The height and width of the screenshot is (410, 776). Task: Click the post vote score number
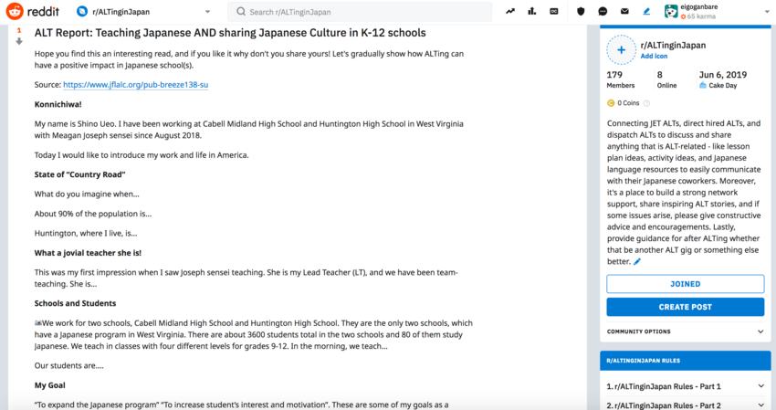(x=19, y=31)
